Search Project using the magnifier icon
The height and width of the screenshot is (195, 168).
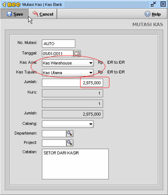tap(70, 143)
